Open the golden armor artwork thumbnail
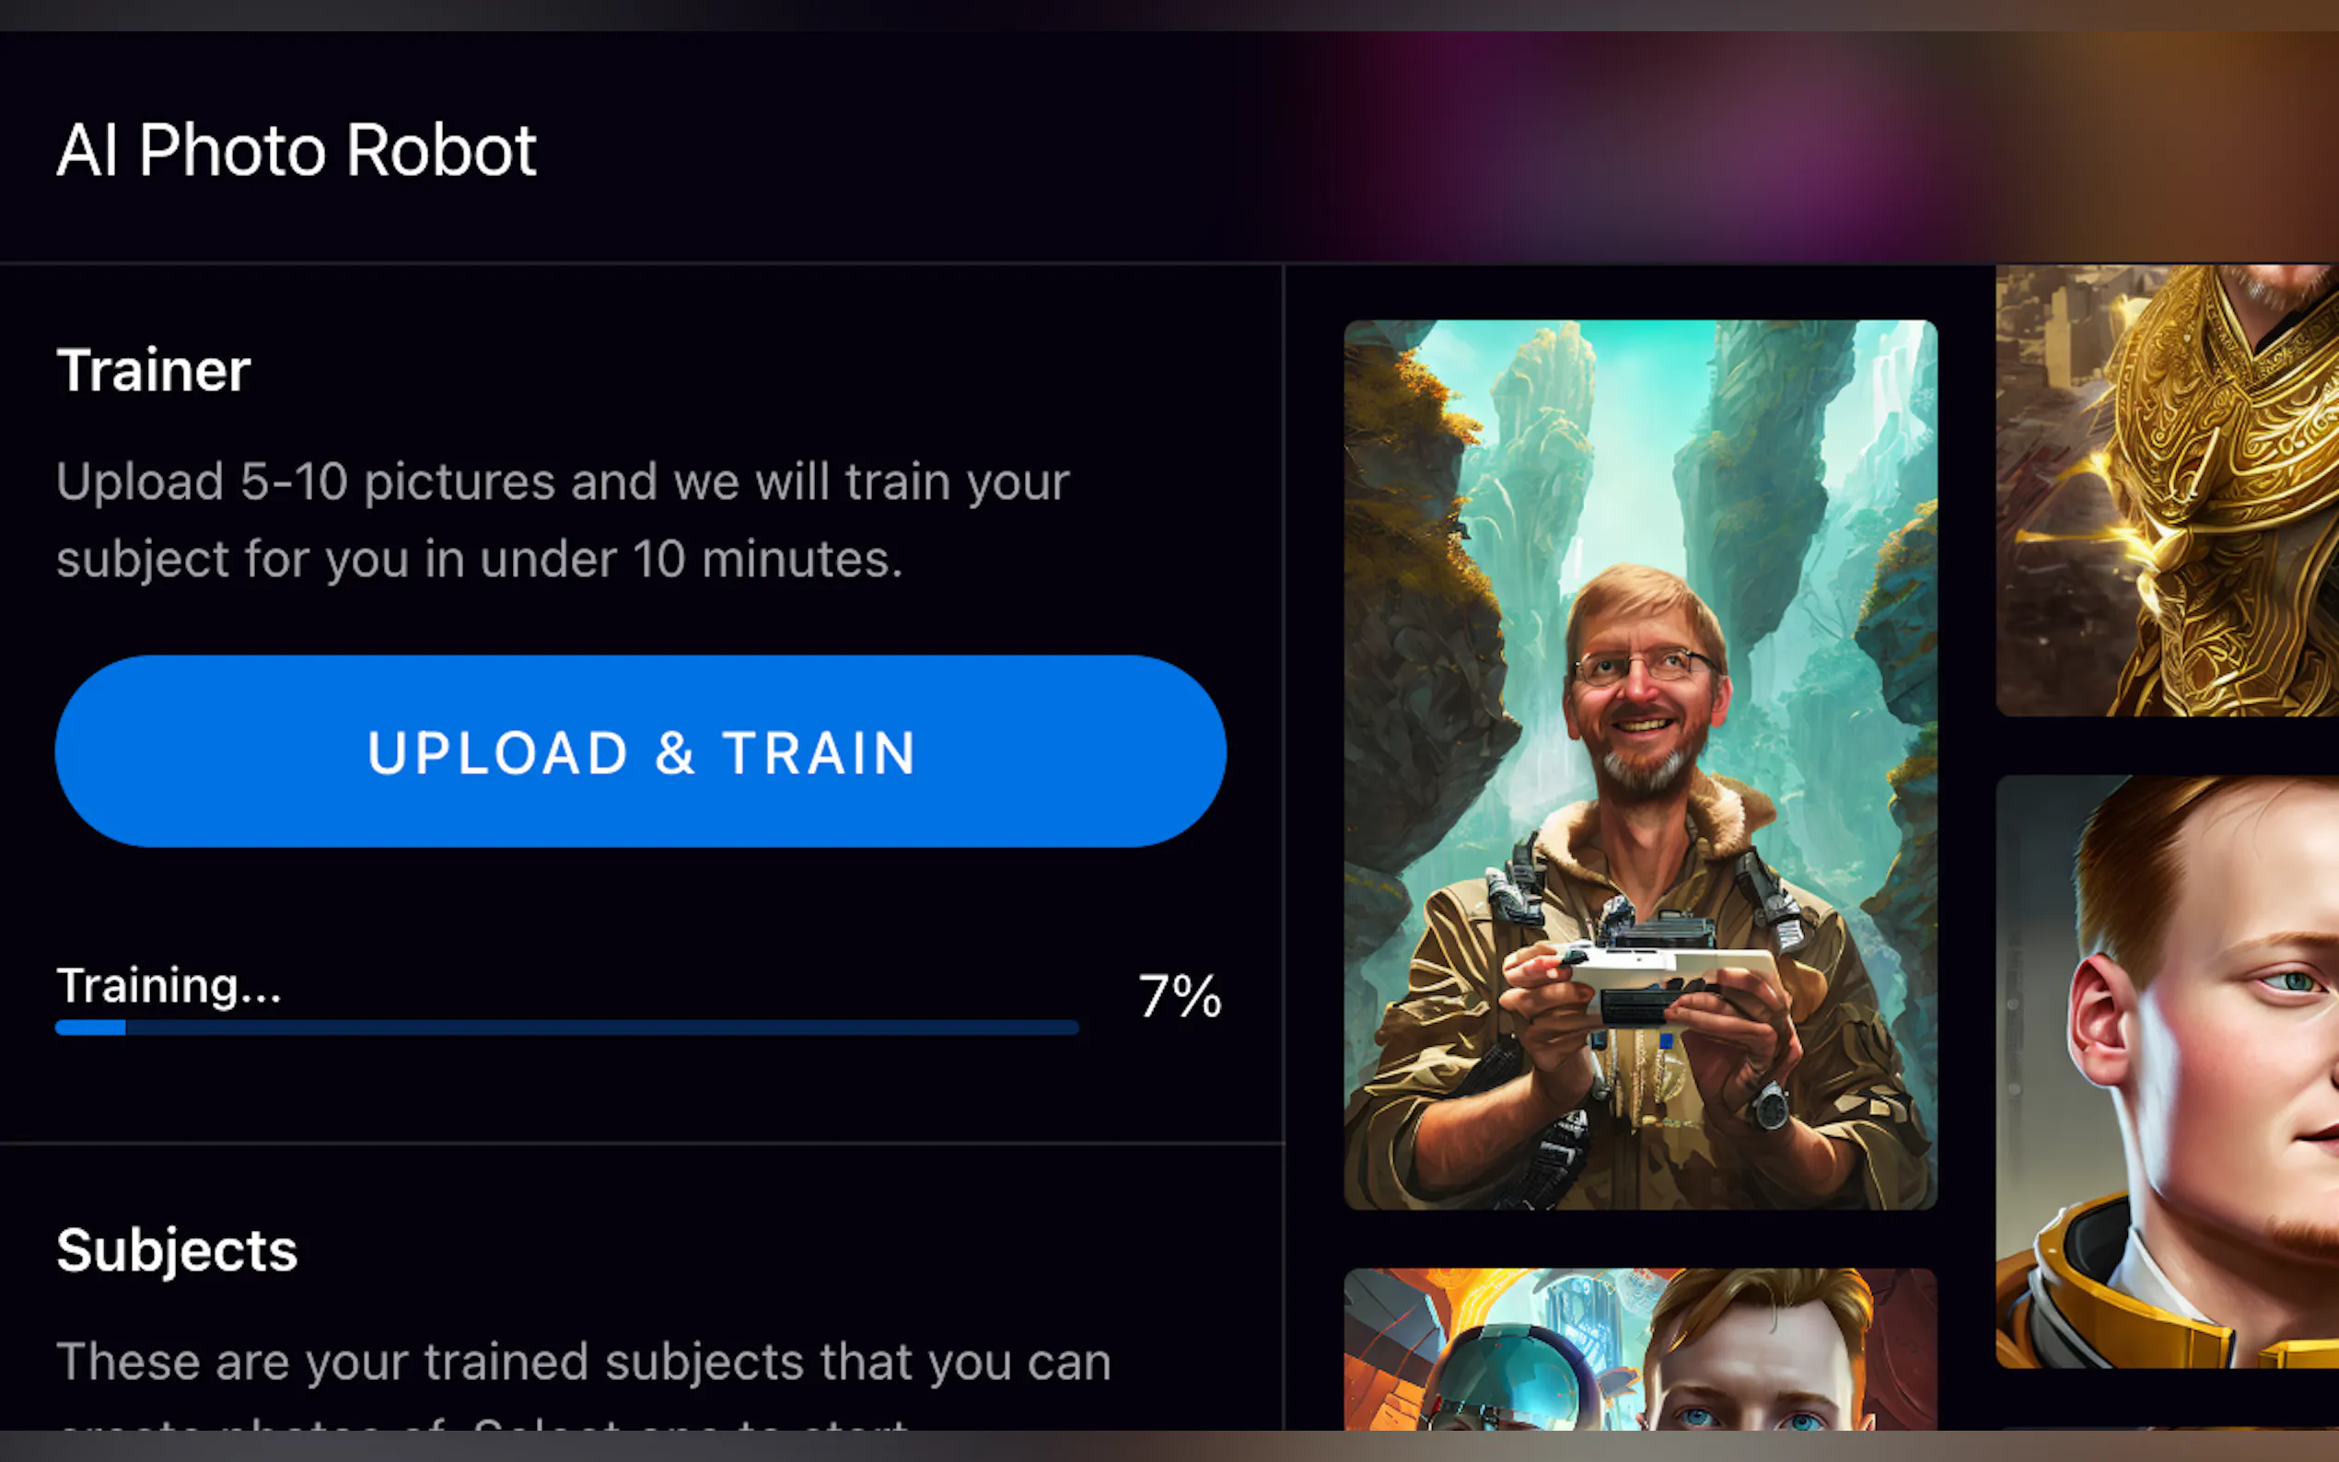Screen dimensions: 2339x1462 tap(2167, 490)
